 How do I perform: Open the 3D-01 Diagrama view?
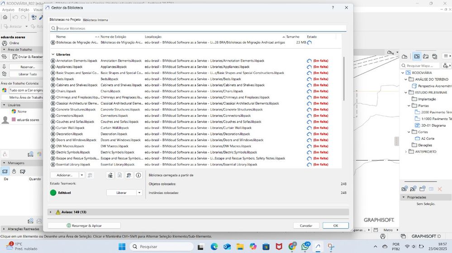point(433,125)
